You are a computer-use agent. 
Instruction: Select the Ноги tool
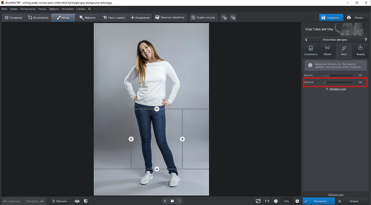coord(344,50)
